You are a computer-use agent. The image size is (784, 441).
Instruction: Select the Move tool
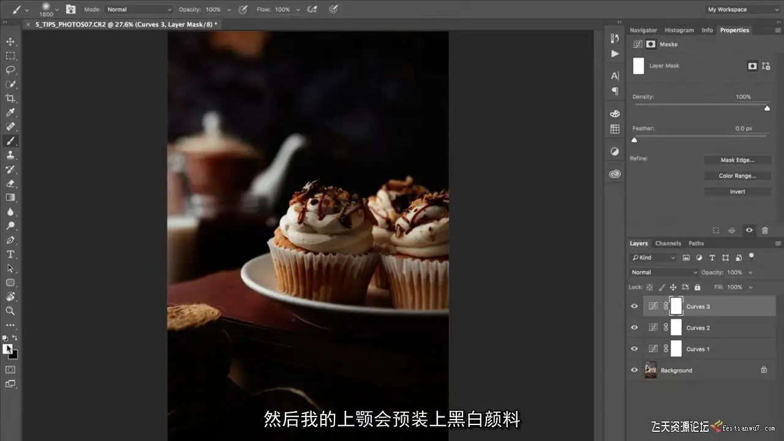[10, 42]
